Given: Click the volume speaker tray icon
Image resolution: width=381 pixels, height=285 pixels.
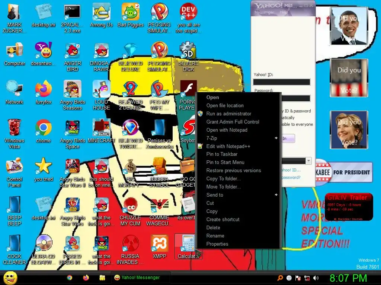Looking at the screenshot, I should (x=316, y=278).
